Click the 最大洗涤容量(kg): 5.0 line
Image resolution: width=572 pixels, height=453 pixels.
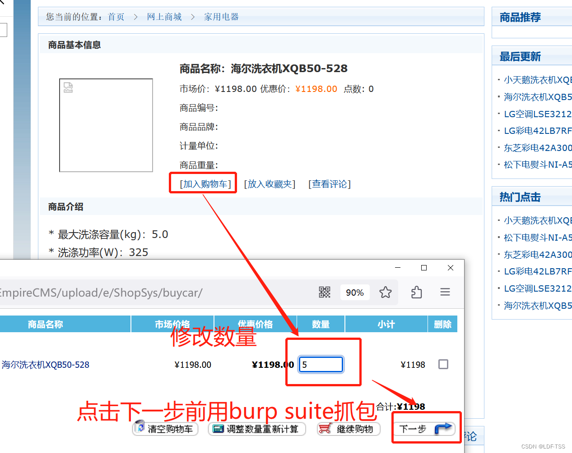point(108,234)
